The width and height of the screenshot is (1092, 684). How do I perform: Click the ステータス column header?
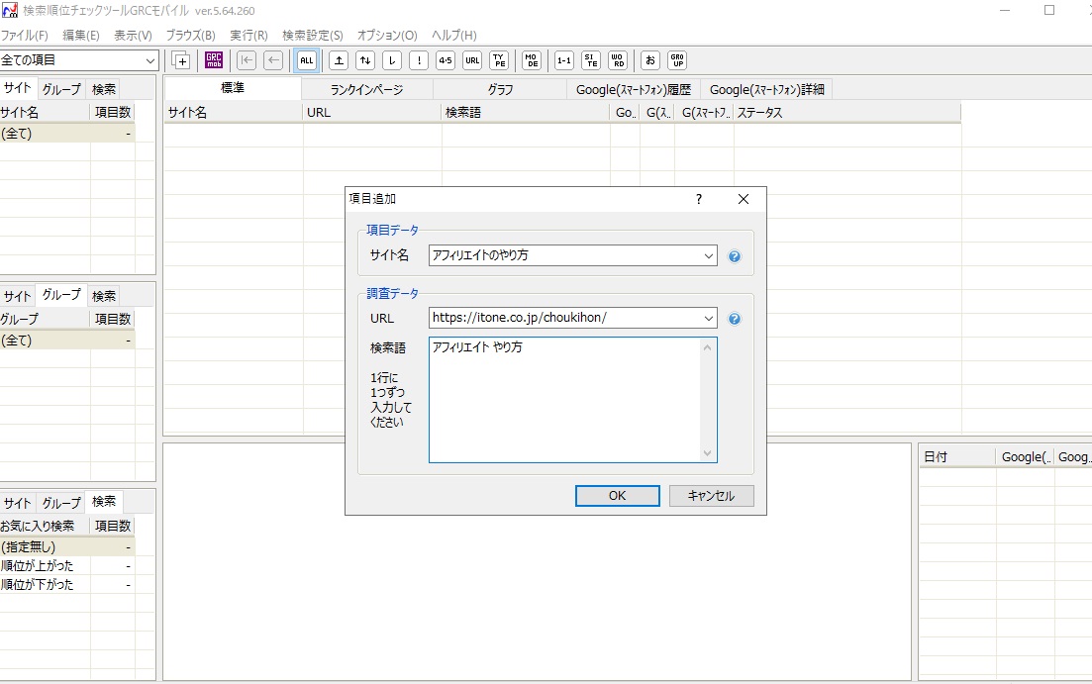(x=847, y=113)
